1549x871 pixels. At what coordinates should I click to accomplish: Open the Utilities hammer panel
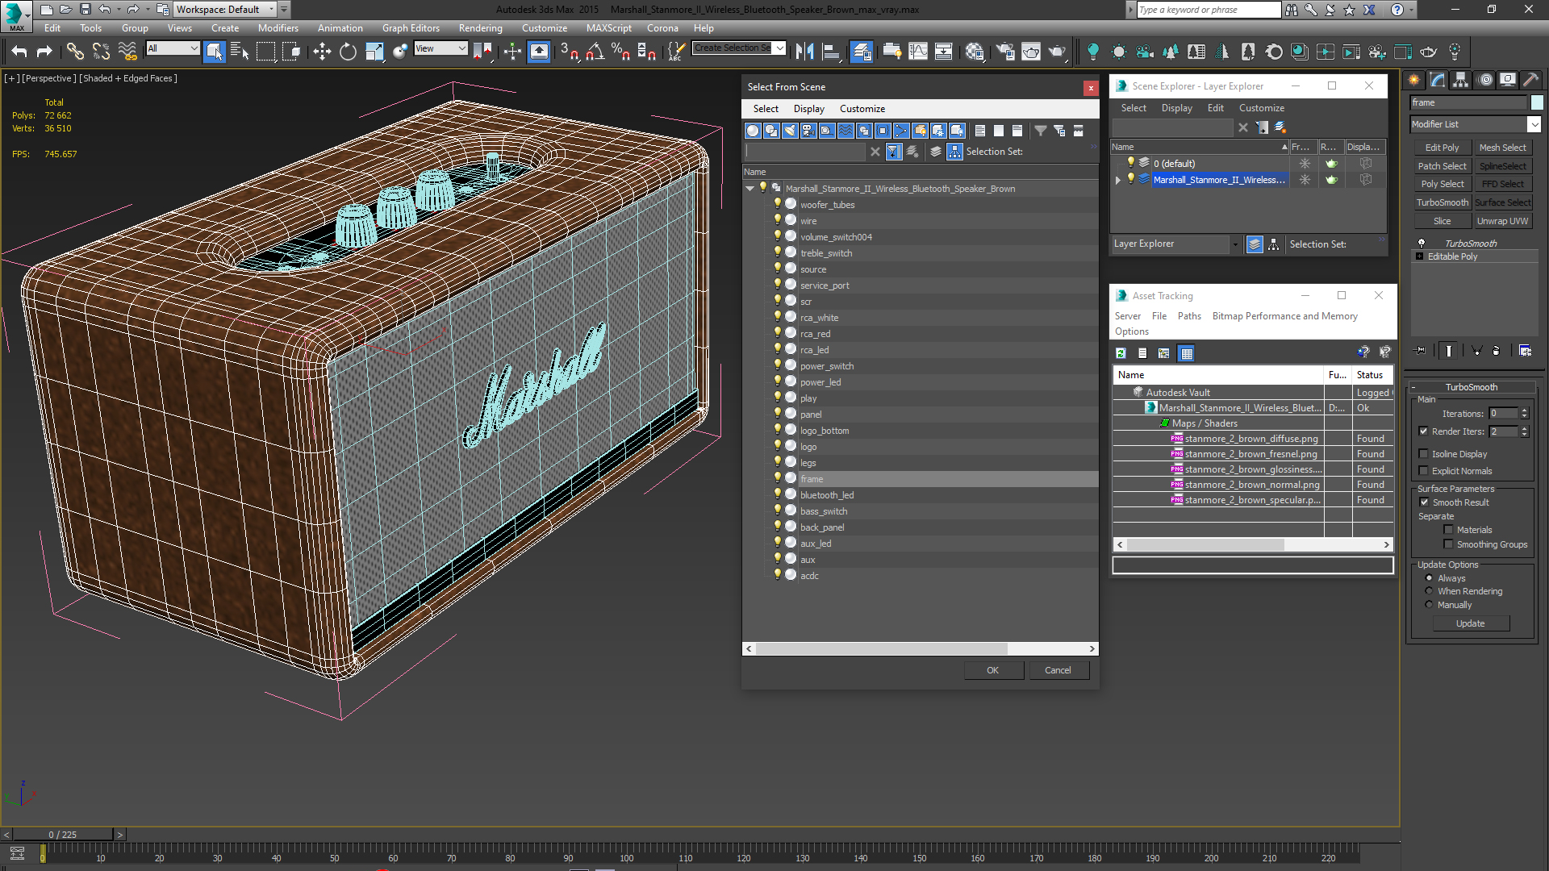tap(1530, 79)
